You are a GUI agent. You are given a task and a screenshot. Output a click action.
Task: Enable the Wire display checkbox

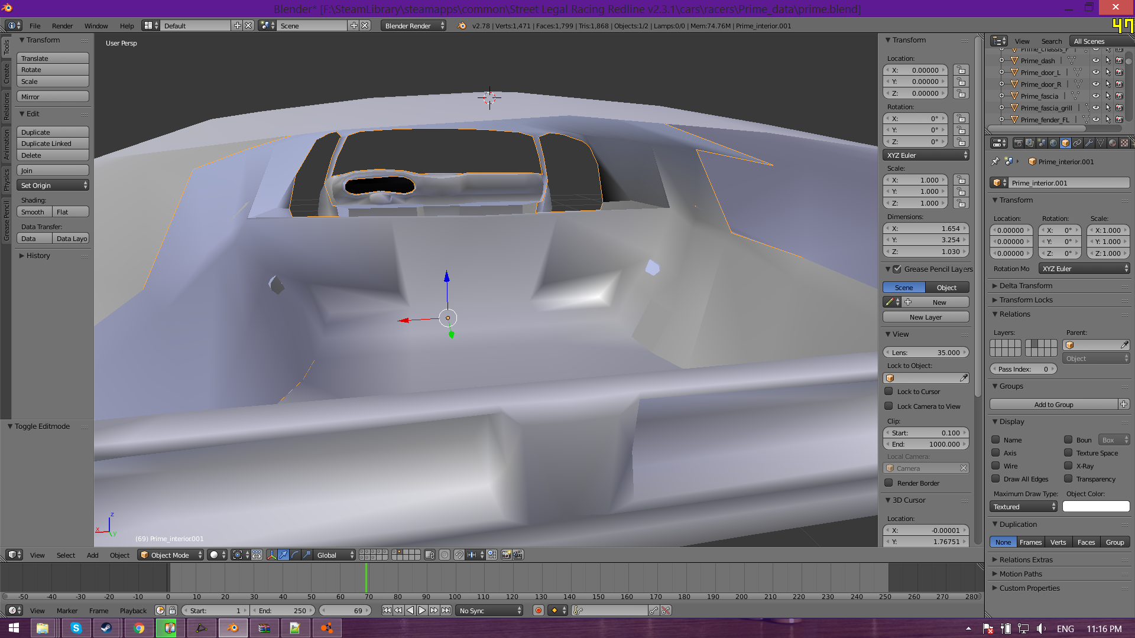(995, 466)
